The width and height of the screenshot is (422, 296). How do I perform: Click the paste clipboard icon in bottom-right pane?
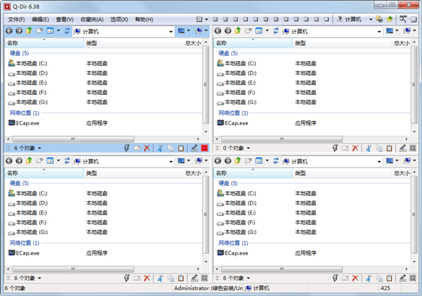click(389, 278)
